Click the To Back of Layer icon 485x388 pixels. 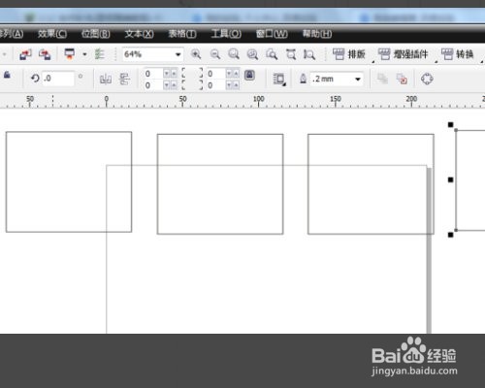pos(402,79)
